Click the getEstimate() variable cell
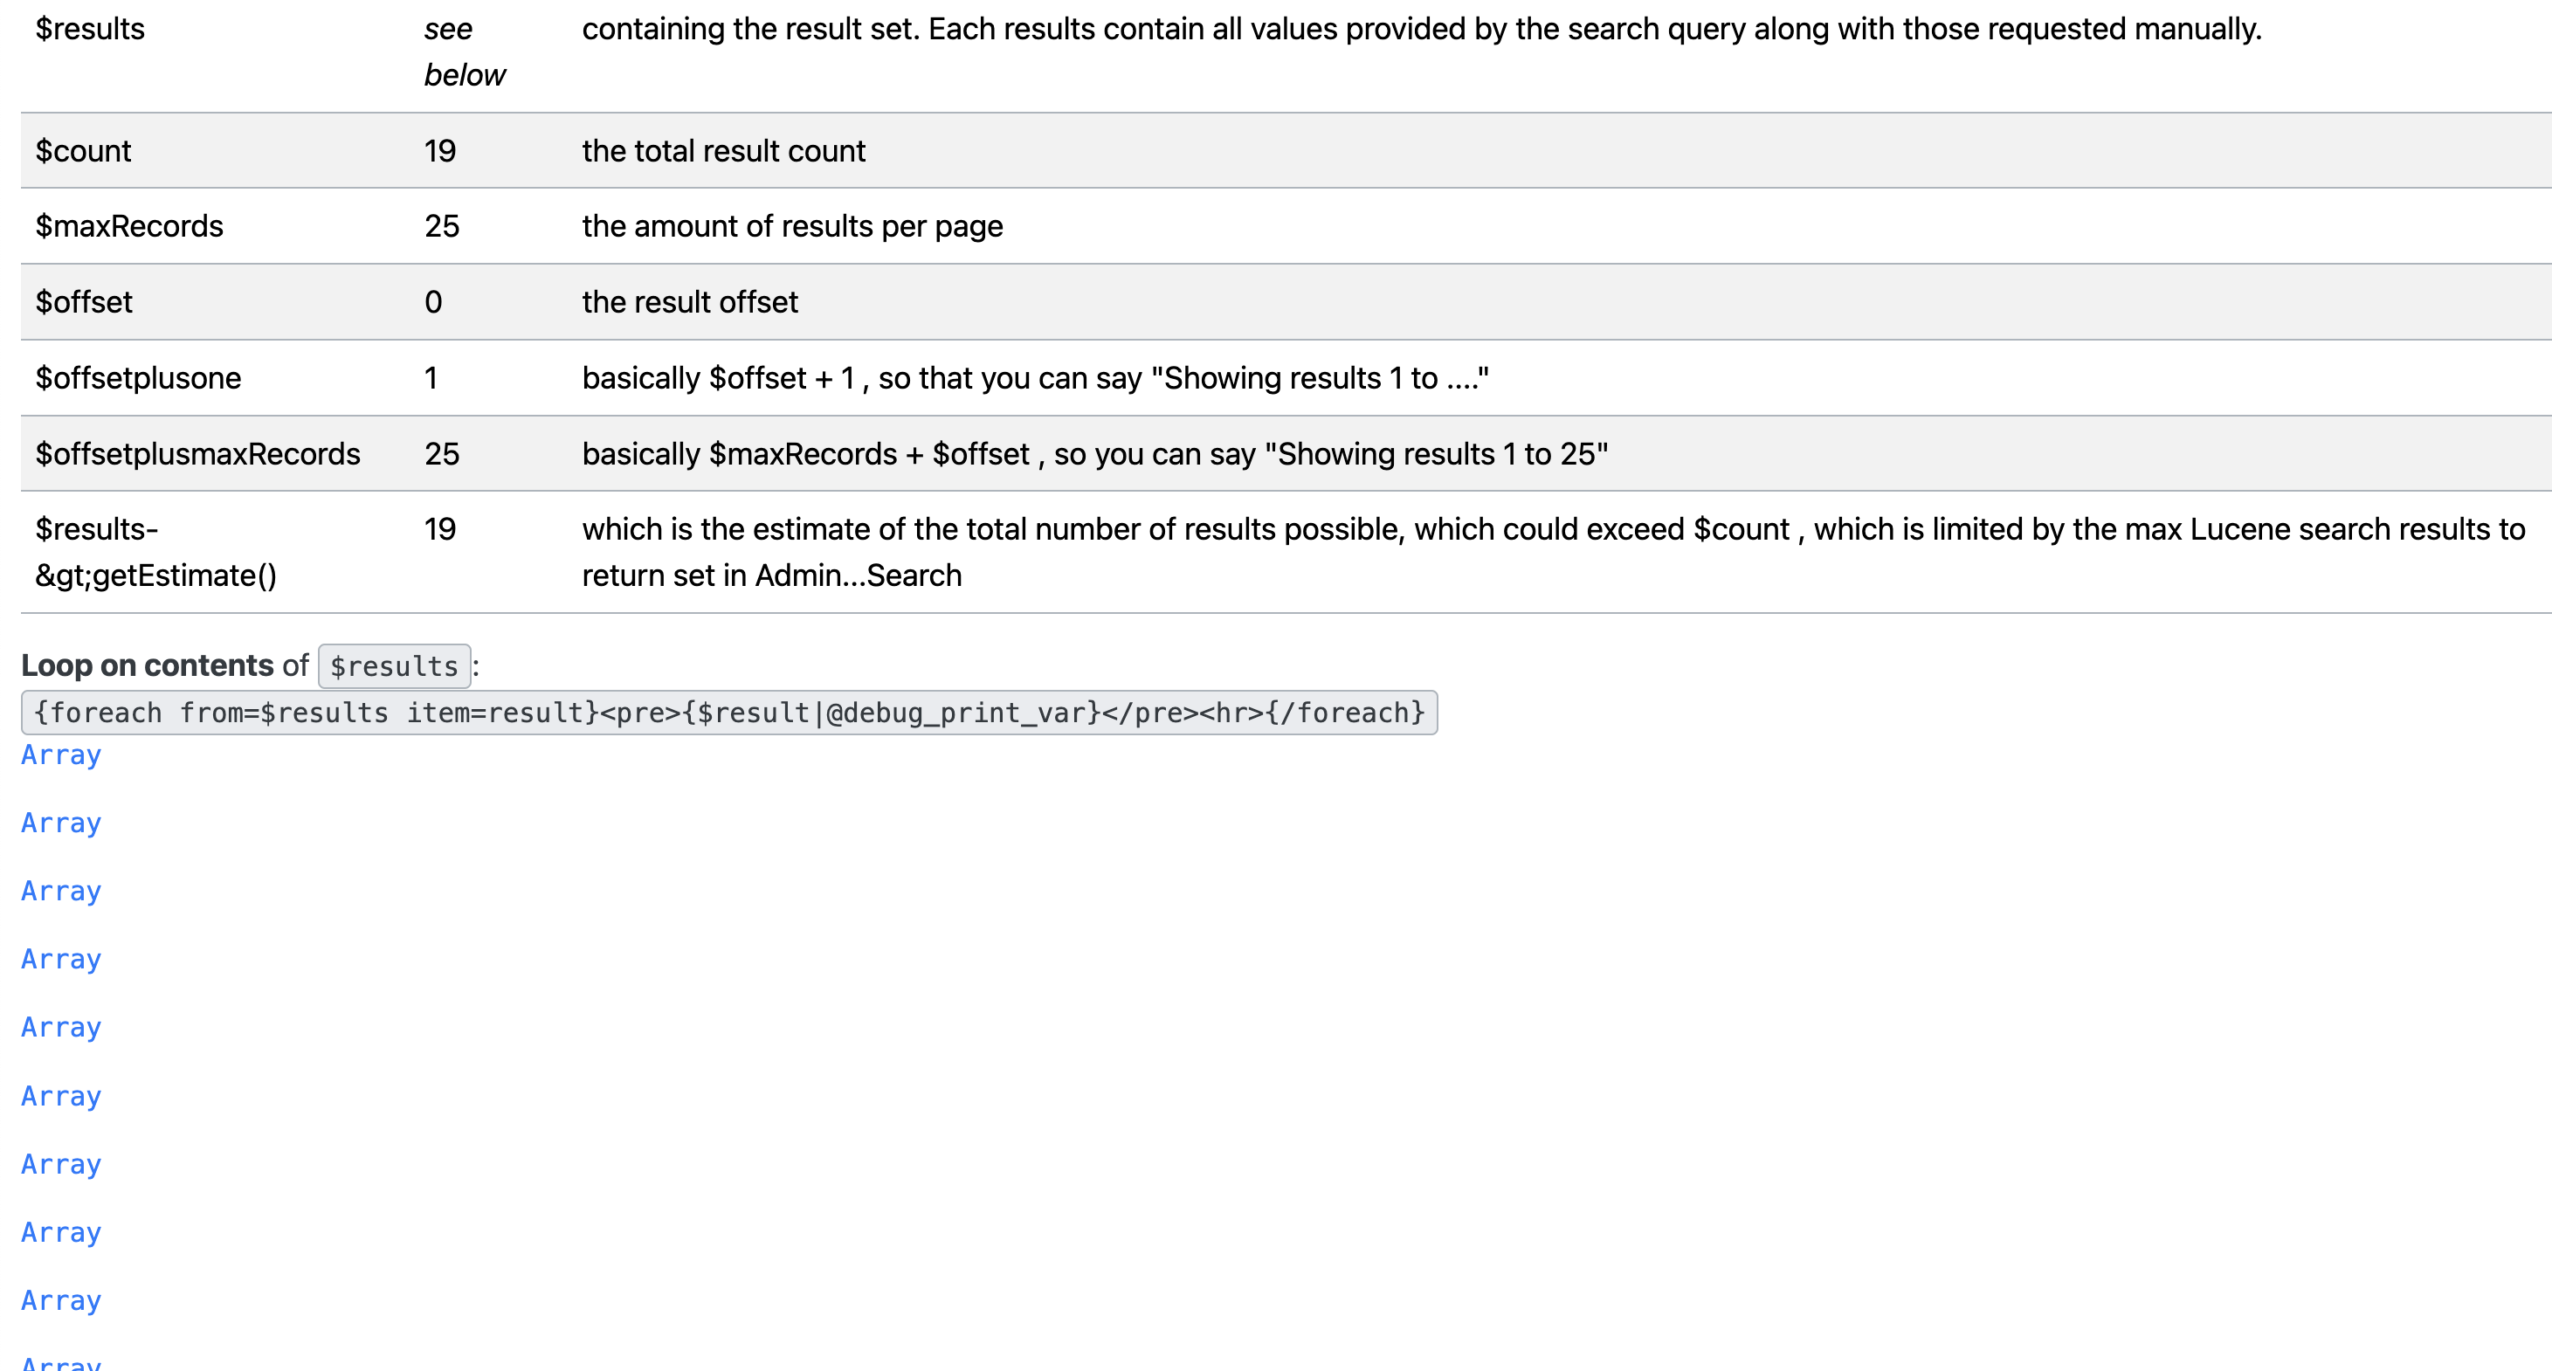Viewport: 2552px width, 1371px height. 156,552
